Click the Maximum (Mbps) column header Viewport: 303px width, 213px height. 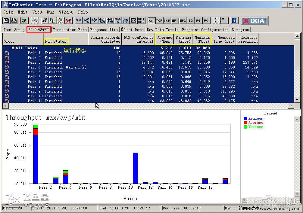[x=202, y=39]
